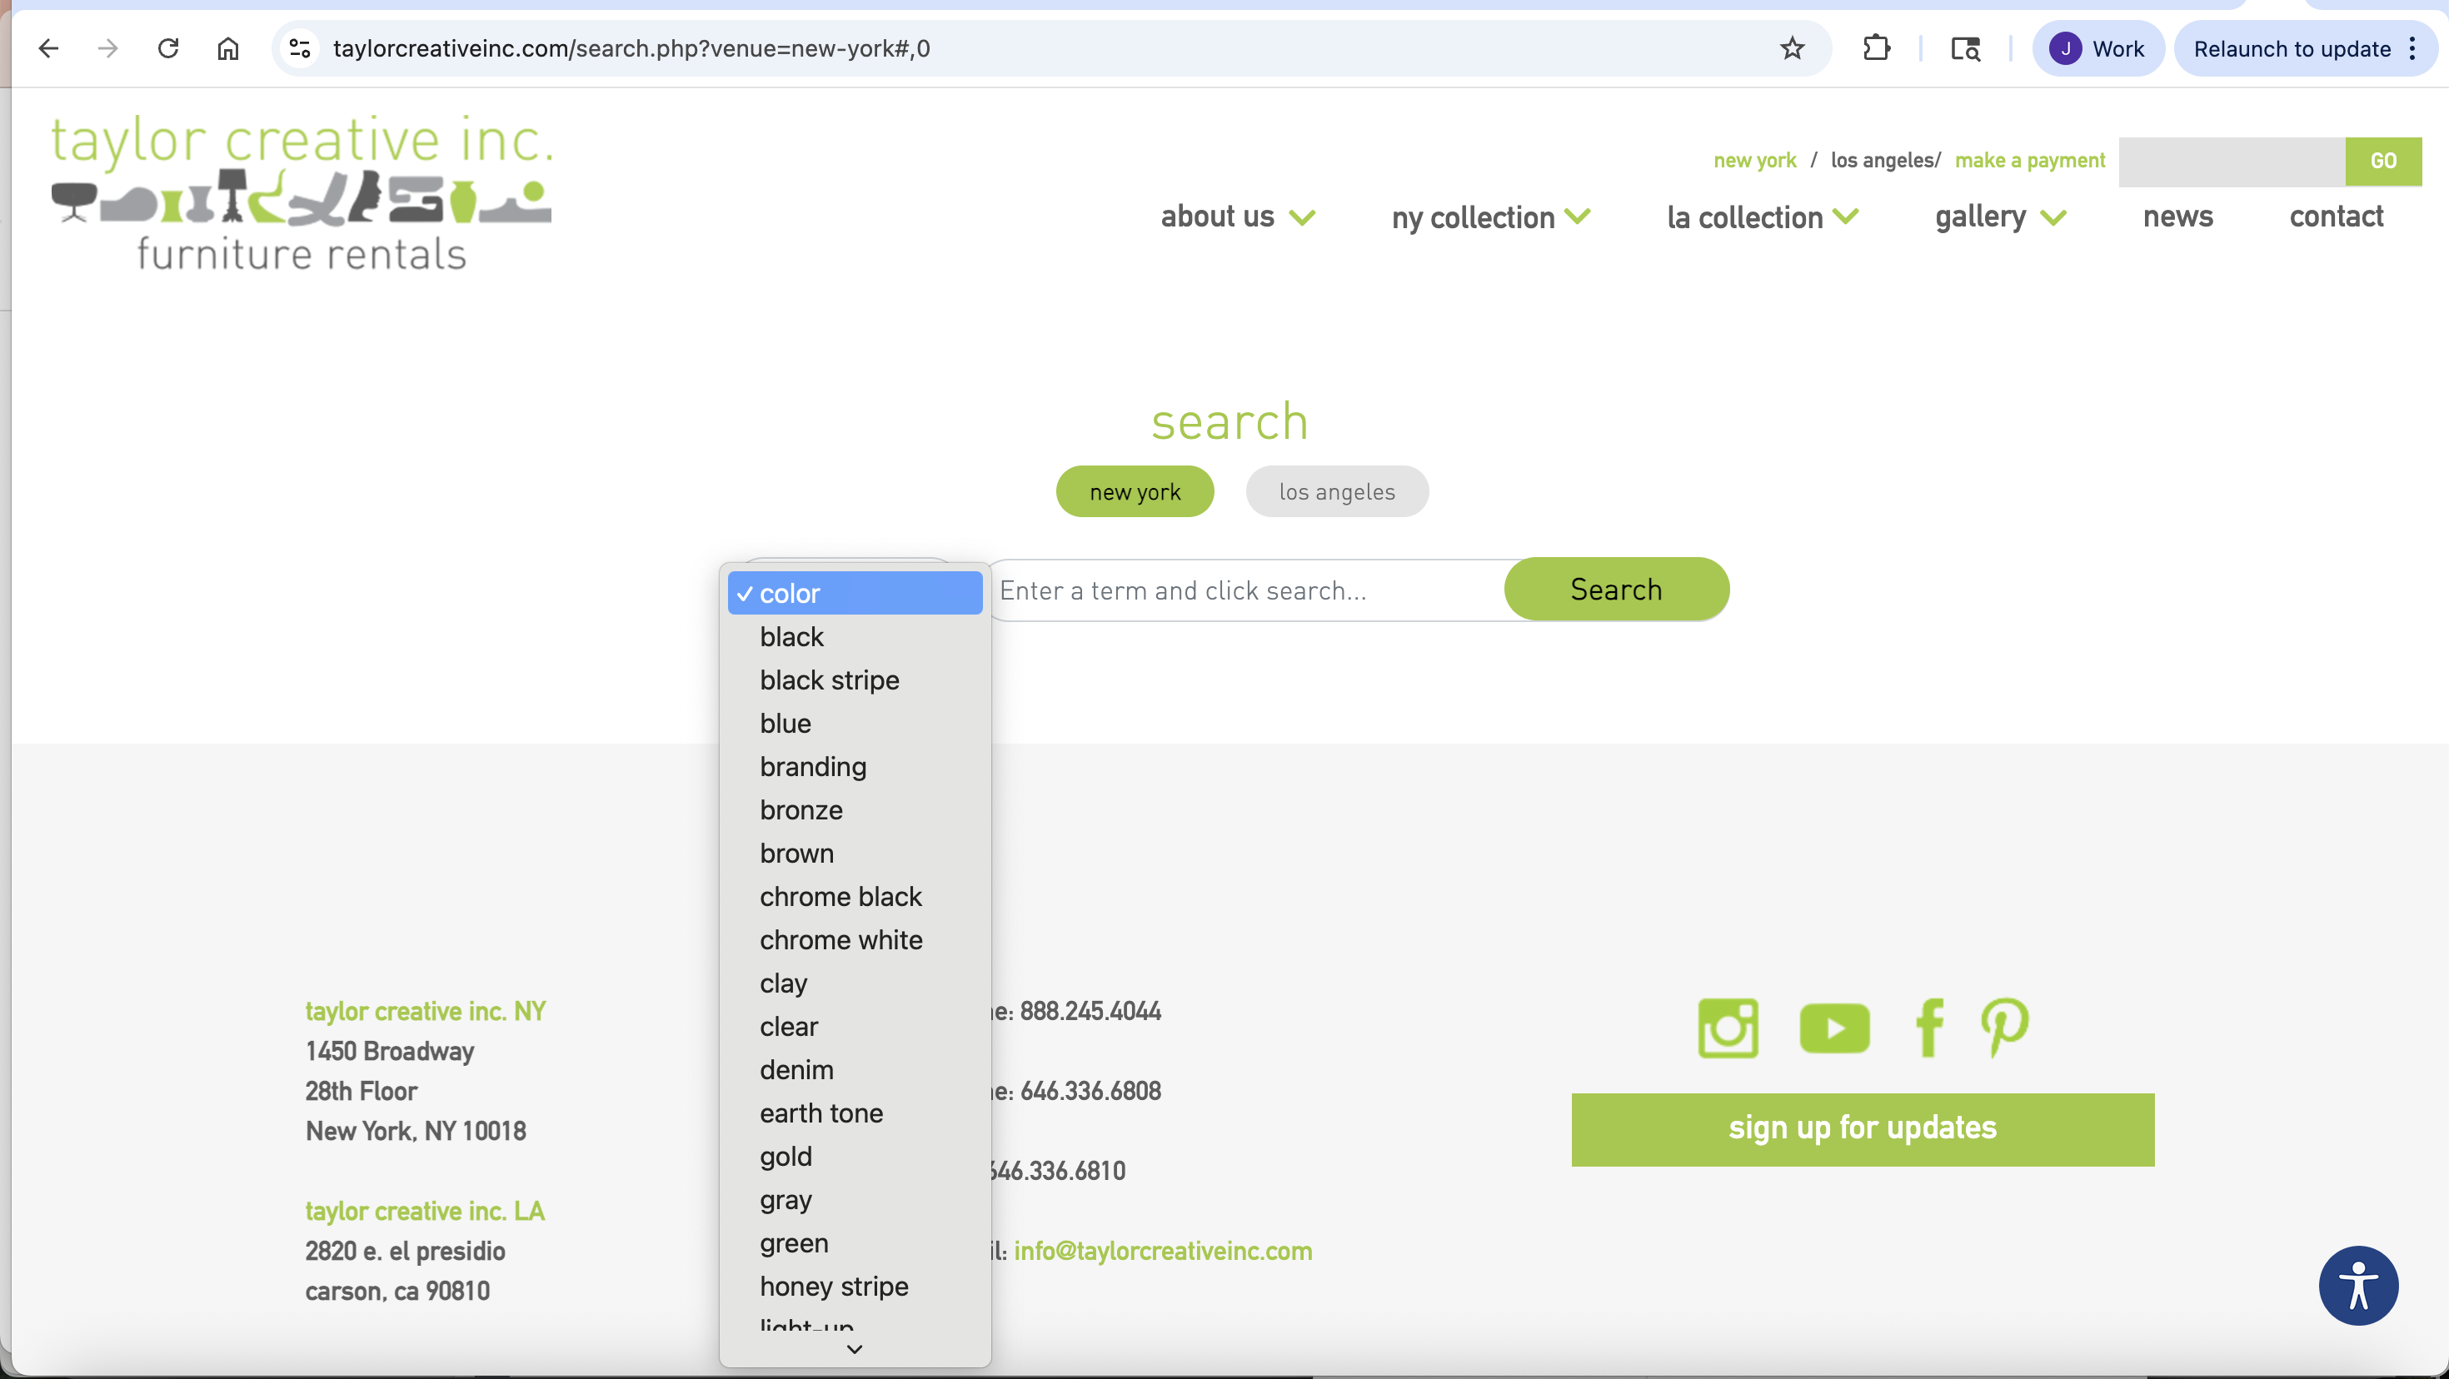This screenshot has width=2449, height=1379.
Task: Click the GO button in header
Action: coord(2382,161)
